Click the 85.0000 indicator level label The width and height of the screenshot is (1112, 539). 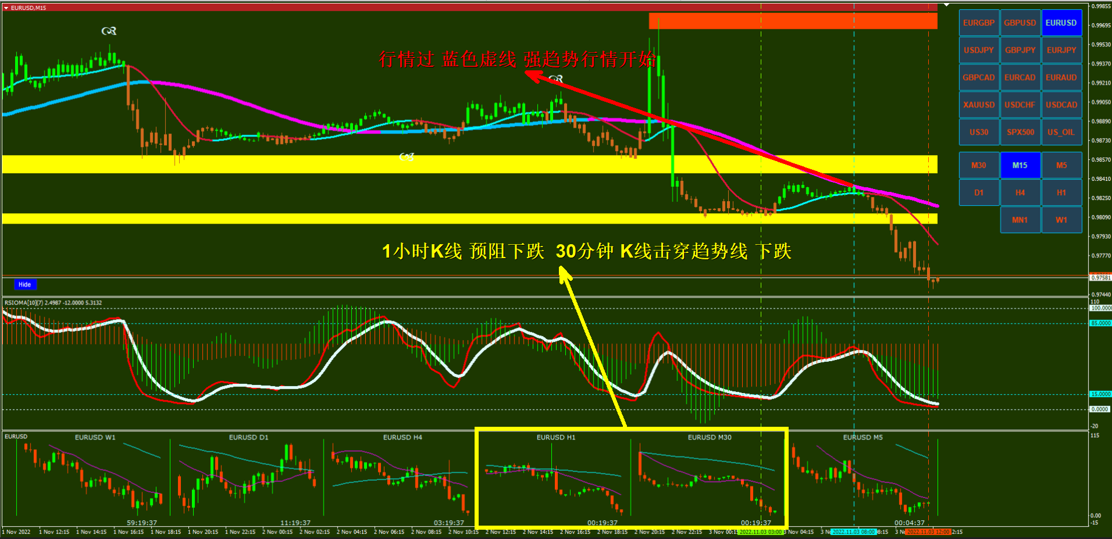point(1100,323)
